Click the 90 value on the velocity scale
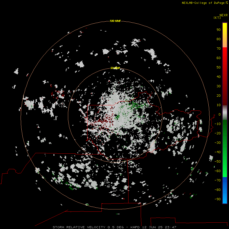 tap(219, 30)
